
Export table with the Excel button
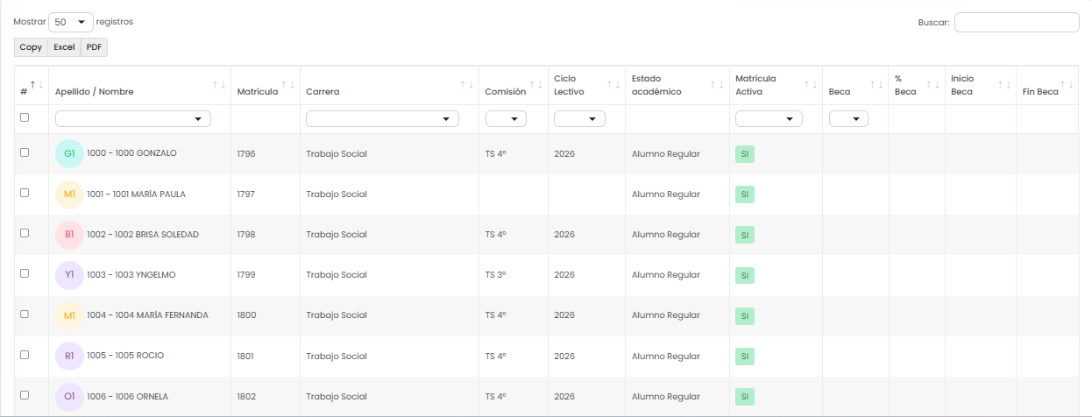coord(64,47)
